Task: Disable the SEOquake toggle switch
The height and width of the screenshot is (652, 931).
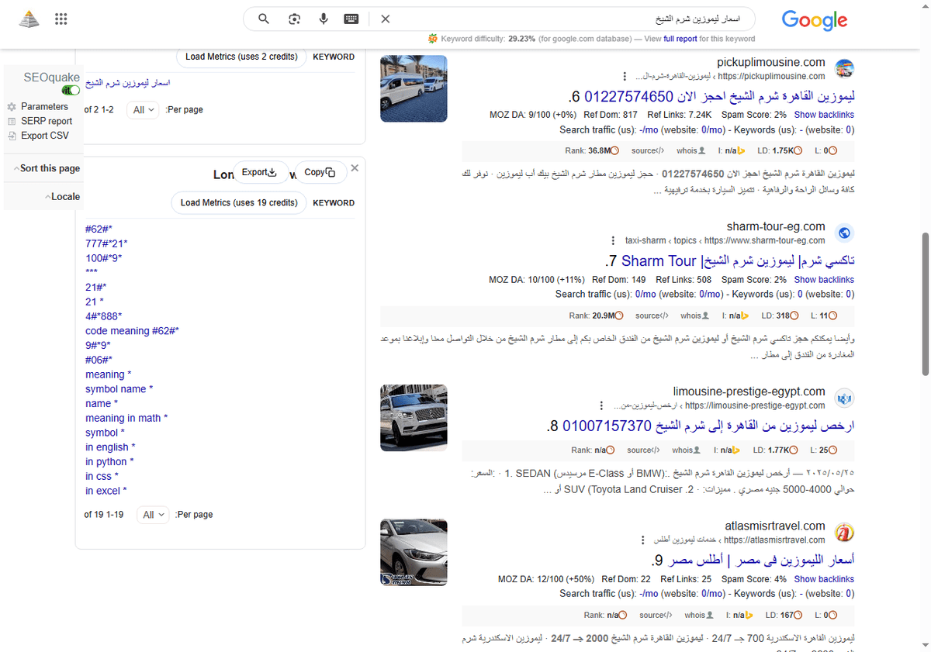Action: 70,90
